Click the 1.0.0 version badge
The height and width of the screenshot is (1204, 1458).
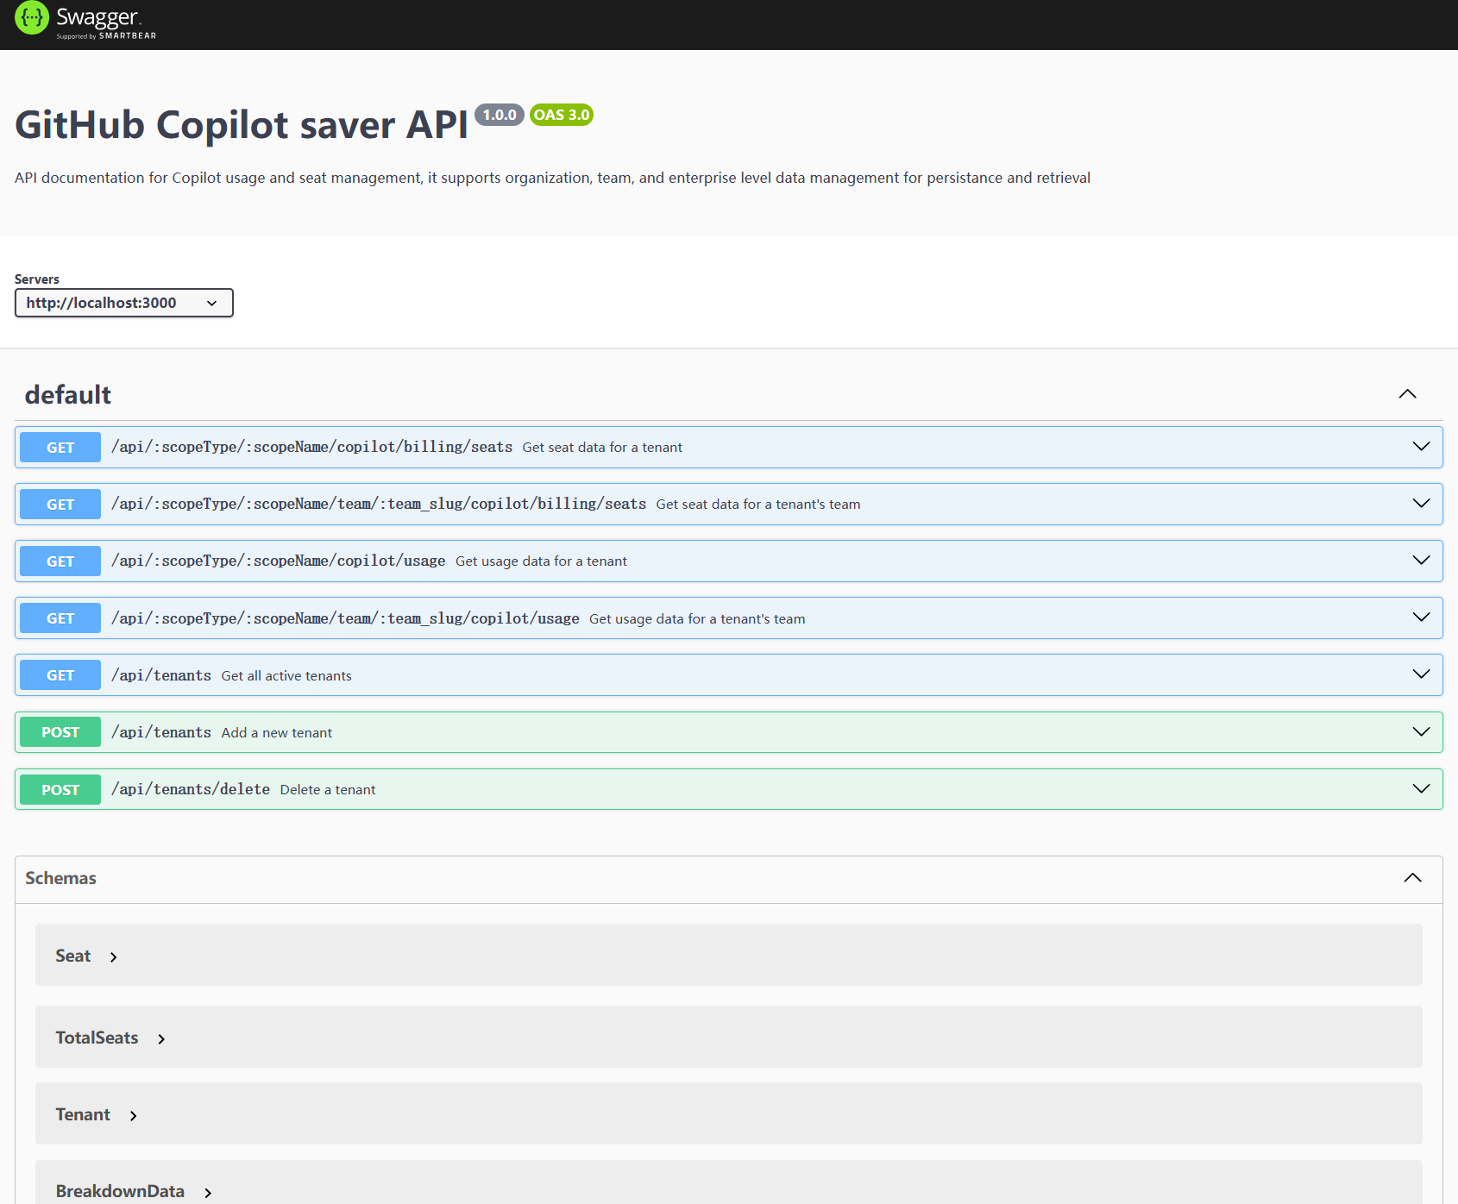click(500, 115)
